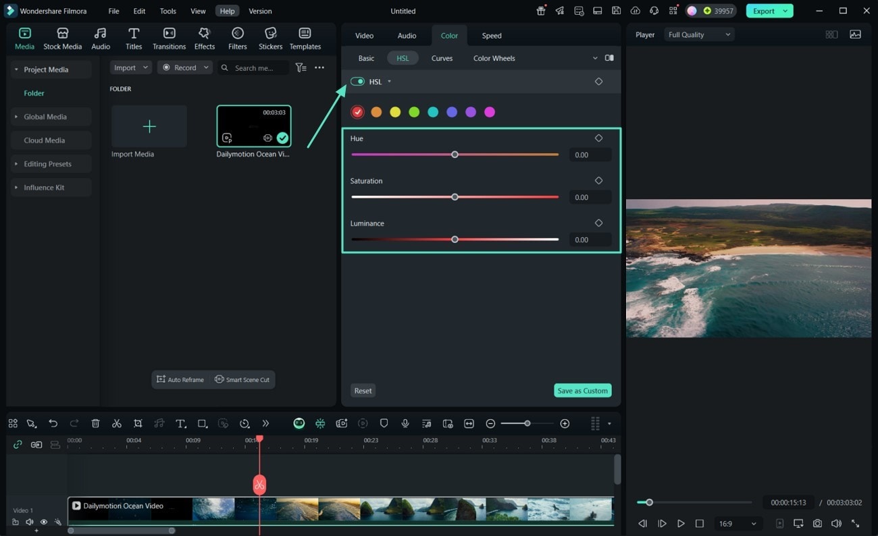Toggle Saturation keyframe diamond
The width and height of the screenshot is (878, 536).
[598, 180]
